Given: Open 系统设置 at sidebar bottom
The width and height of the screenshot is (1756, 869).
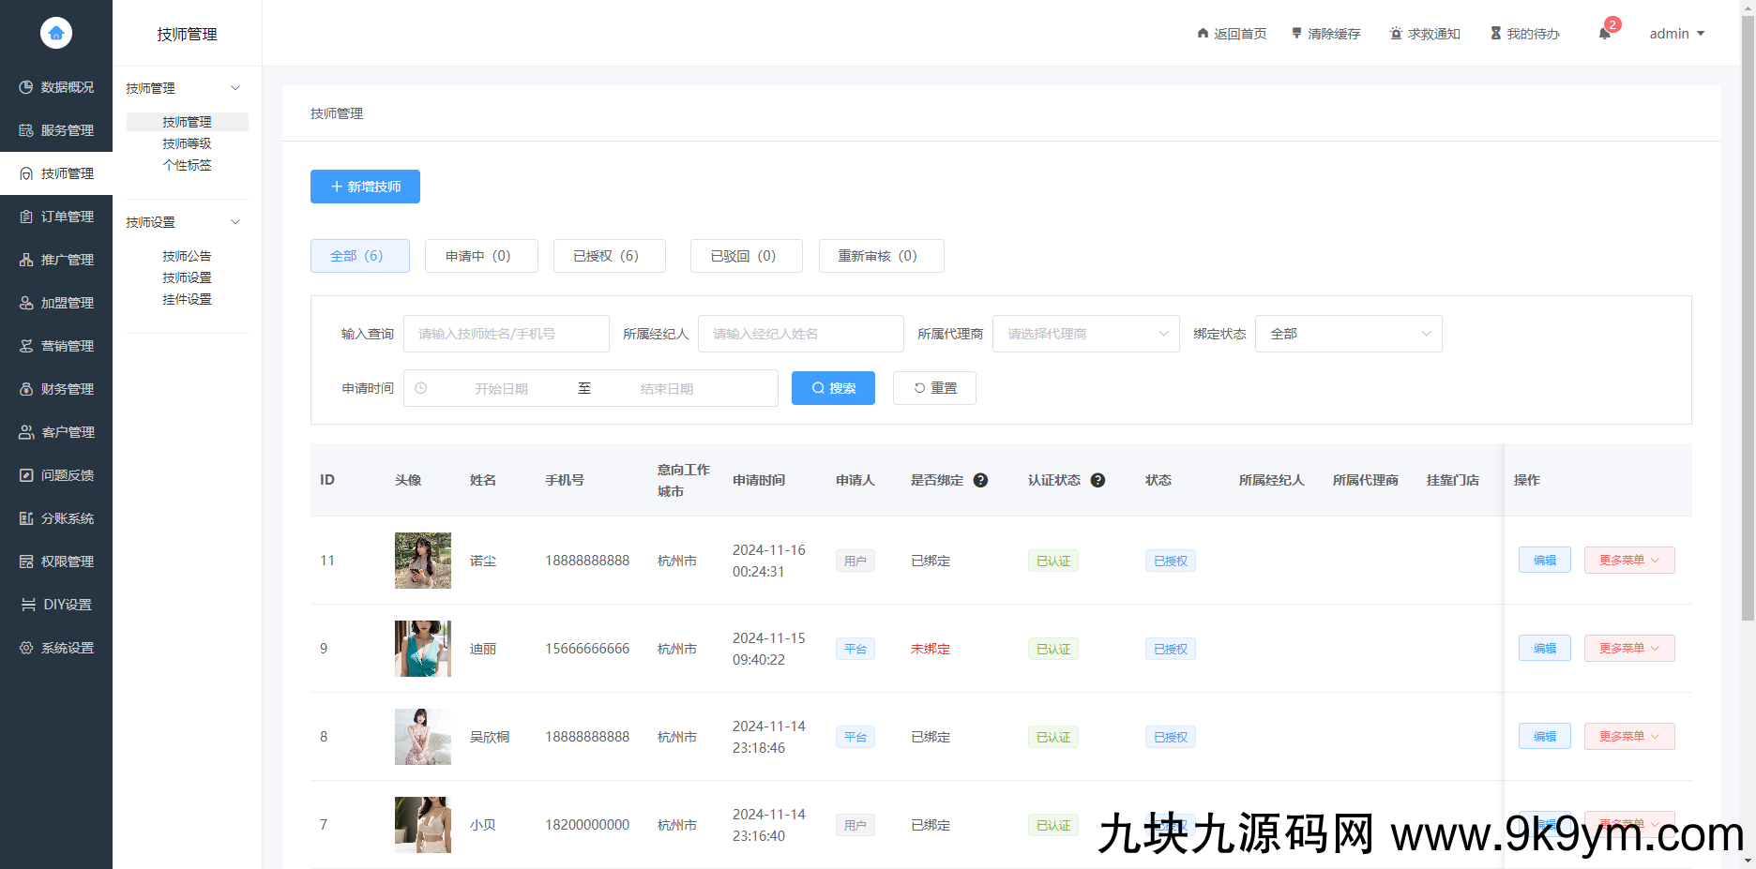Looking at the screenshot, I should pyautogui.click(x=56, y=647).
